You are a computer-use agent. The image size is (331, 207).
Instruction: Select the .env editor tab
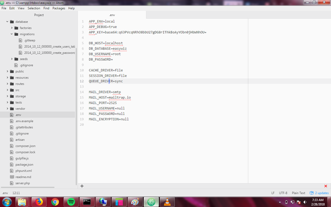pyautogui.click(x=112, y=15)
